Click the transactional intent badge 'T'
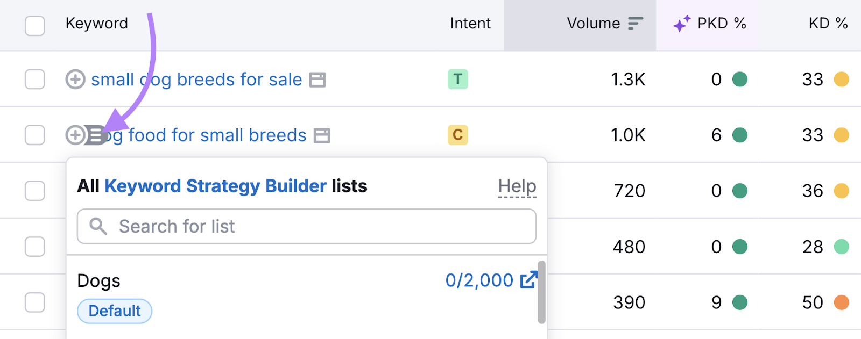The image size is (861, 339). (457, 79)
